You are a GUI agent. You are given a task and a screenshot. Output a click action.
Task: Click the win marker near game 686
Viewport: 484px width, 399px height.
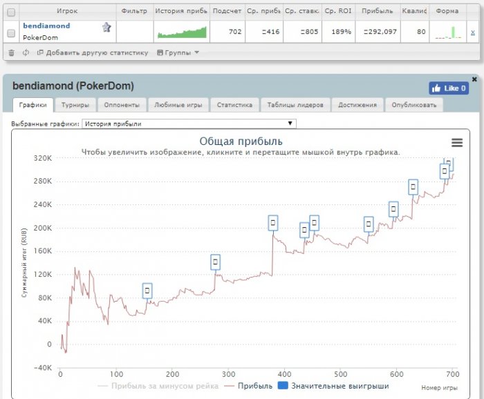pos(445,171)
